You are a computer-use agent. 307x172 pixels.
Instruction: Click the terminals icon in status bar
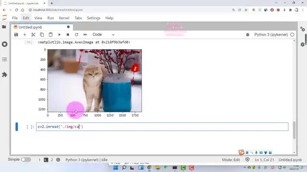[x=46, y=160]
